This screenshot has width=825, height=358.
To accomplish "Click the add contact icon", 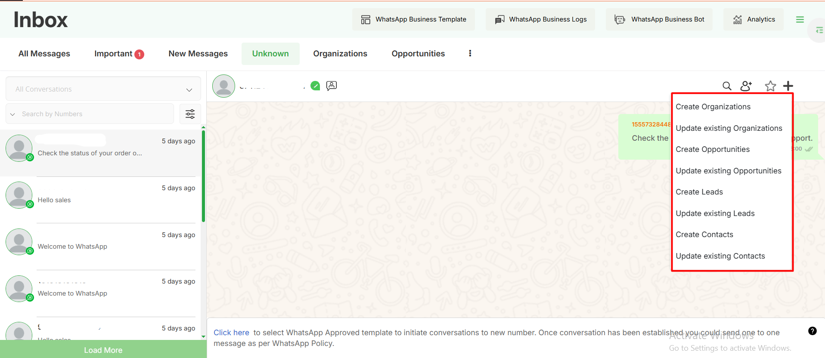I will click(746, 86).
